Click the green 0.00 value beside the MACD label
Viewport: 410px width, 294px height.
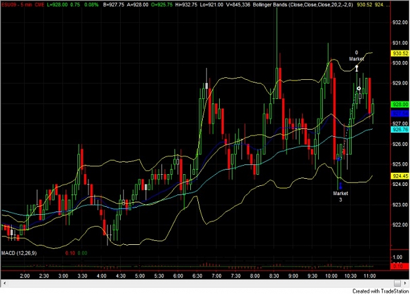[x=83, y=253]
